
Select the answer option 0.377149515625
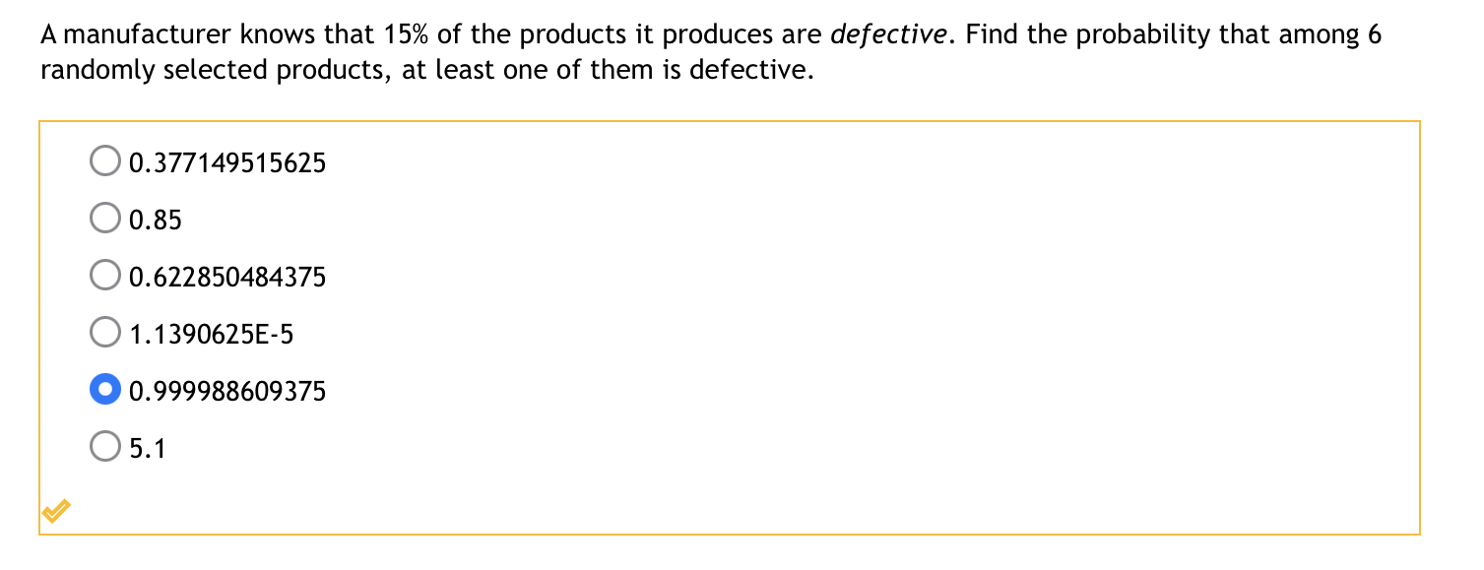[x=105, y=159]
